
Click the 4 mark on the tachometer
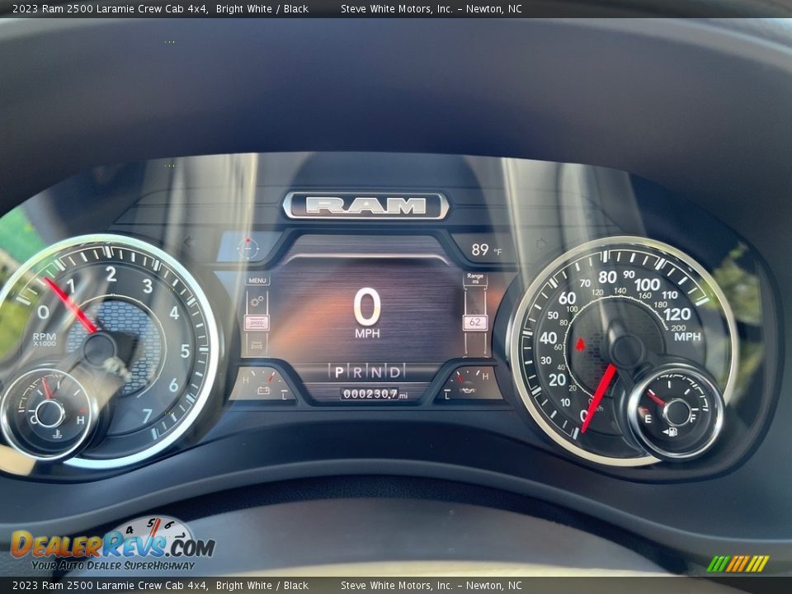[x=174, y=313]
